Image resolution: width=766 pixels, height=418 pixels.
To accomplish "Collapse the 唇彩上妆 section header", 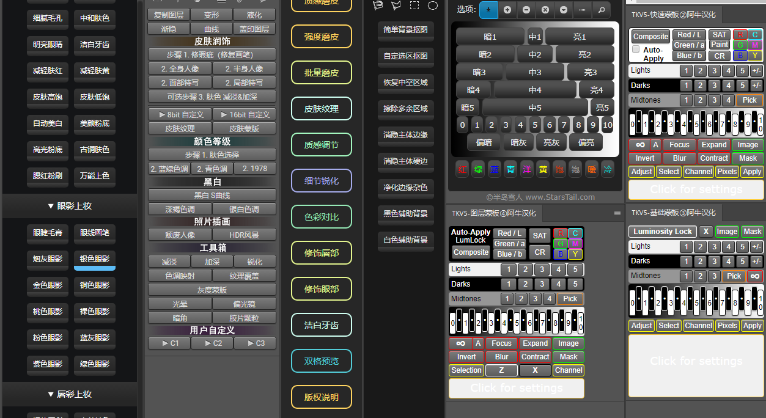I will pos(70,394).
